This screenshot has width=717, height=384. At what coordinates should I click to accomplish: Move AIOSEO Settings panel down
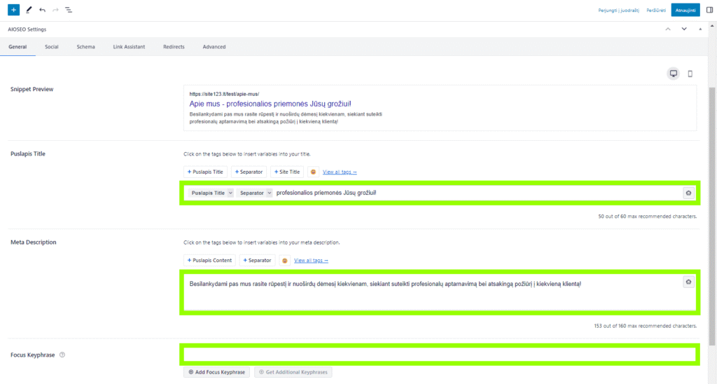(x=684, y=29)
